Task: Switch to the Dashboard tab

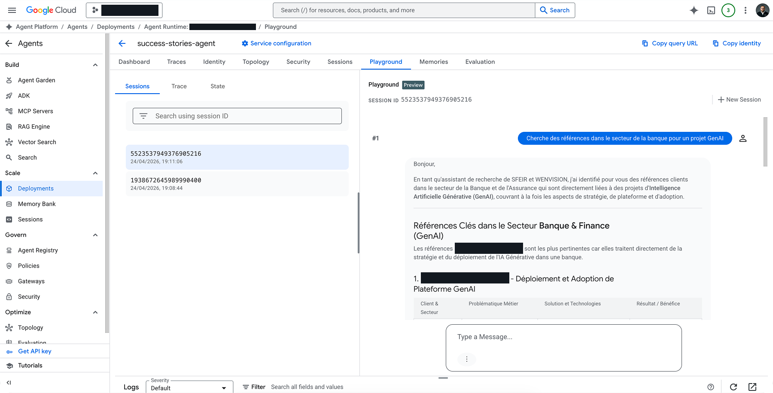Action: click(x=134, y=62)
